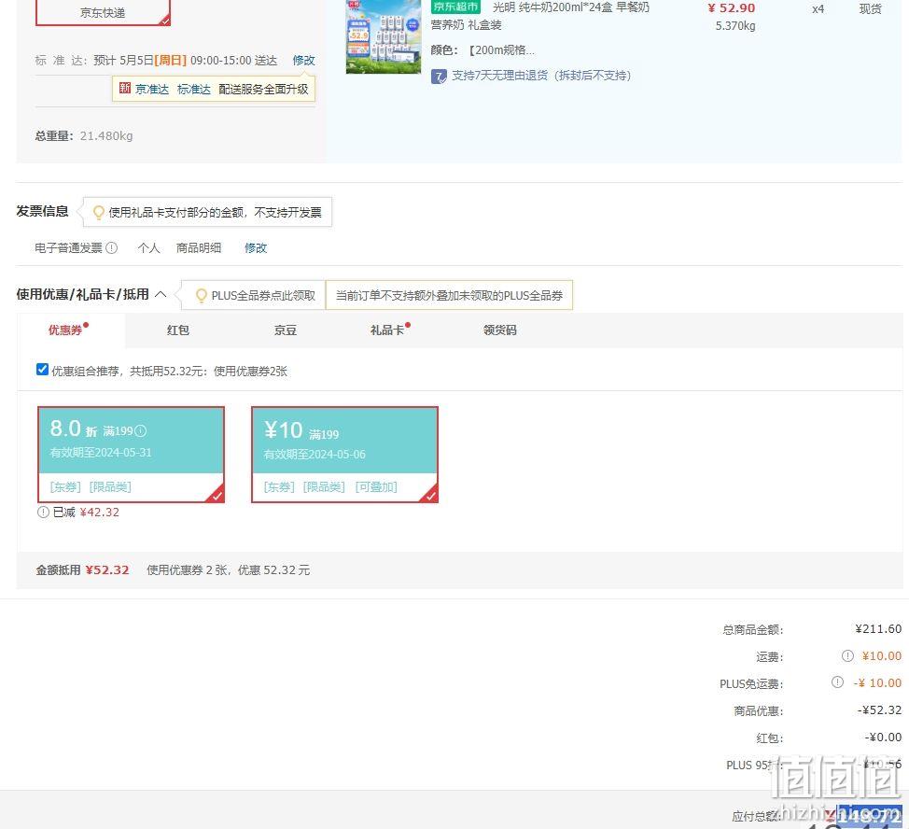Open the 光明 纯牛奶 product title link
The image size is (909, 829).
click(x=540, y=16)
